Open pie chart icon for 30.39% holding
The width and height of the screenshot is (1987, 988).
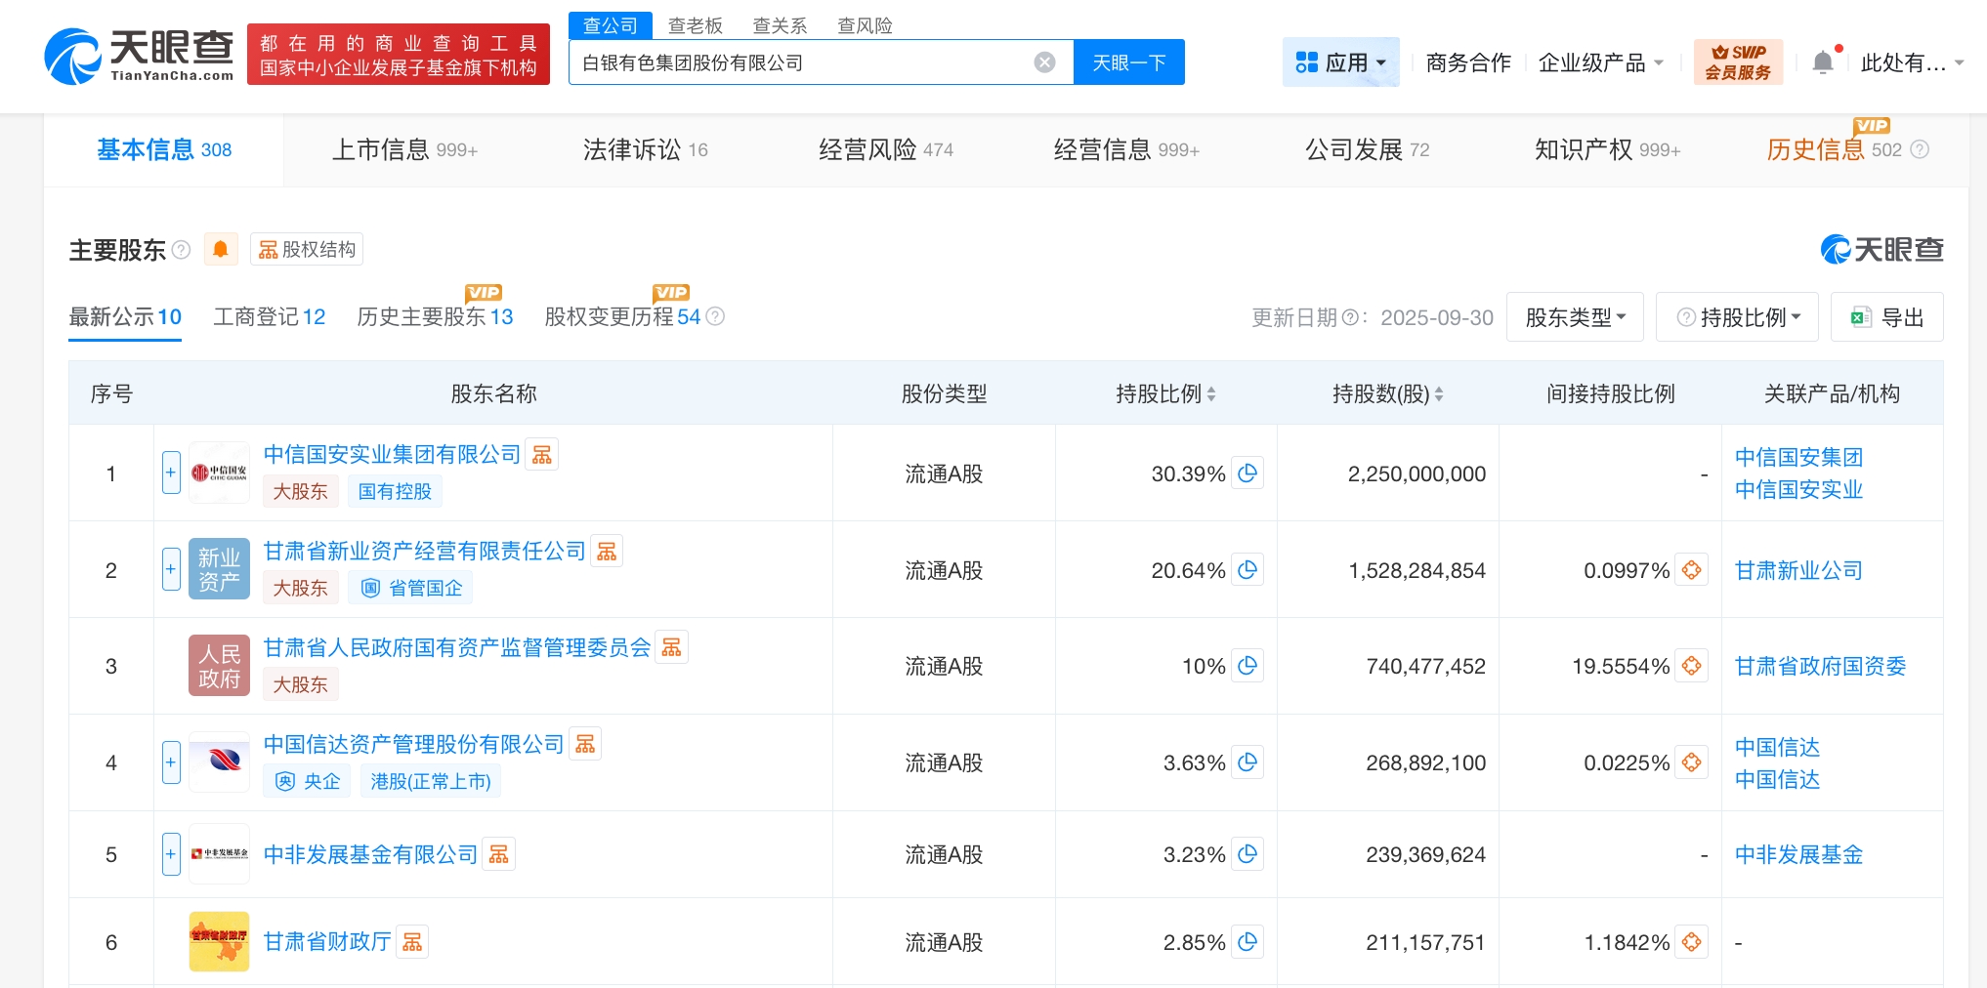coord(1247,473)
